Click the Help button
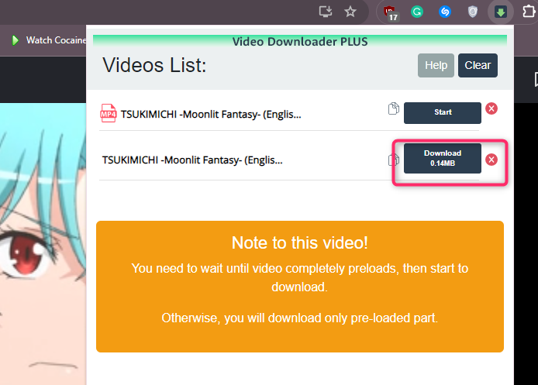This screenshot has height=385, width=538. click(x=436, y=65)
